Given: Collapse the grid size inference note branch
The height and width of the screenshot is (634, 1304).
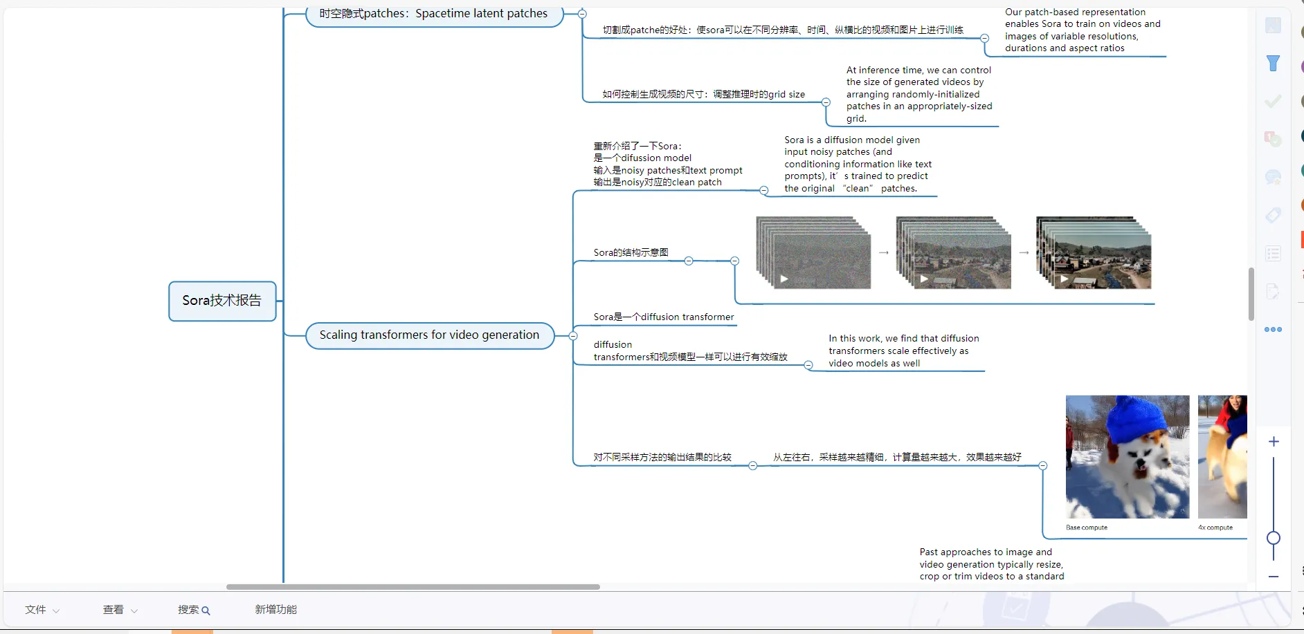Looking at the screenshot, I should pyautogui.click(x=826, y=102).
